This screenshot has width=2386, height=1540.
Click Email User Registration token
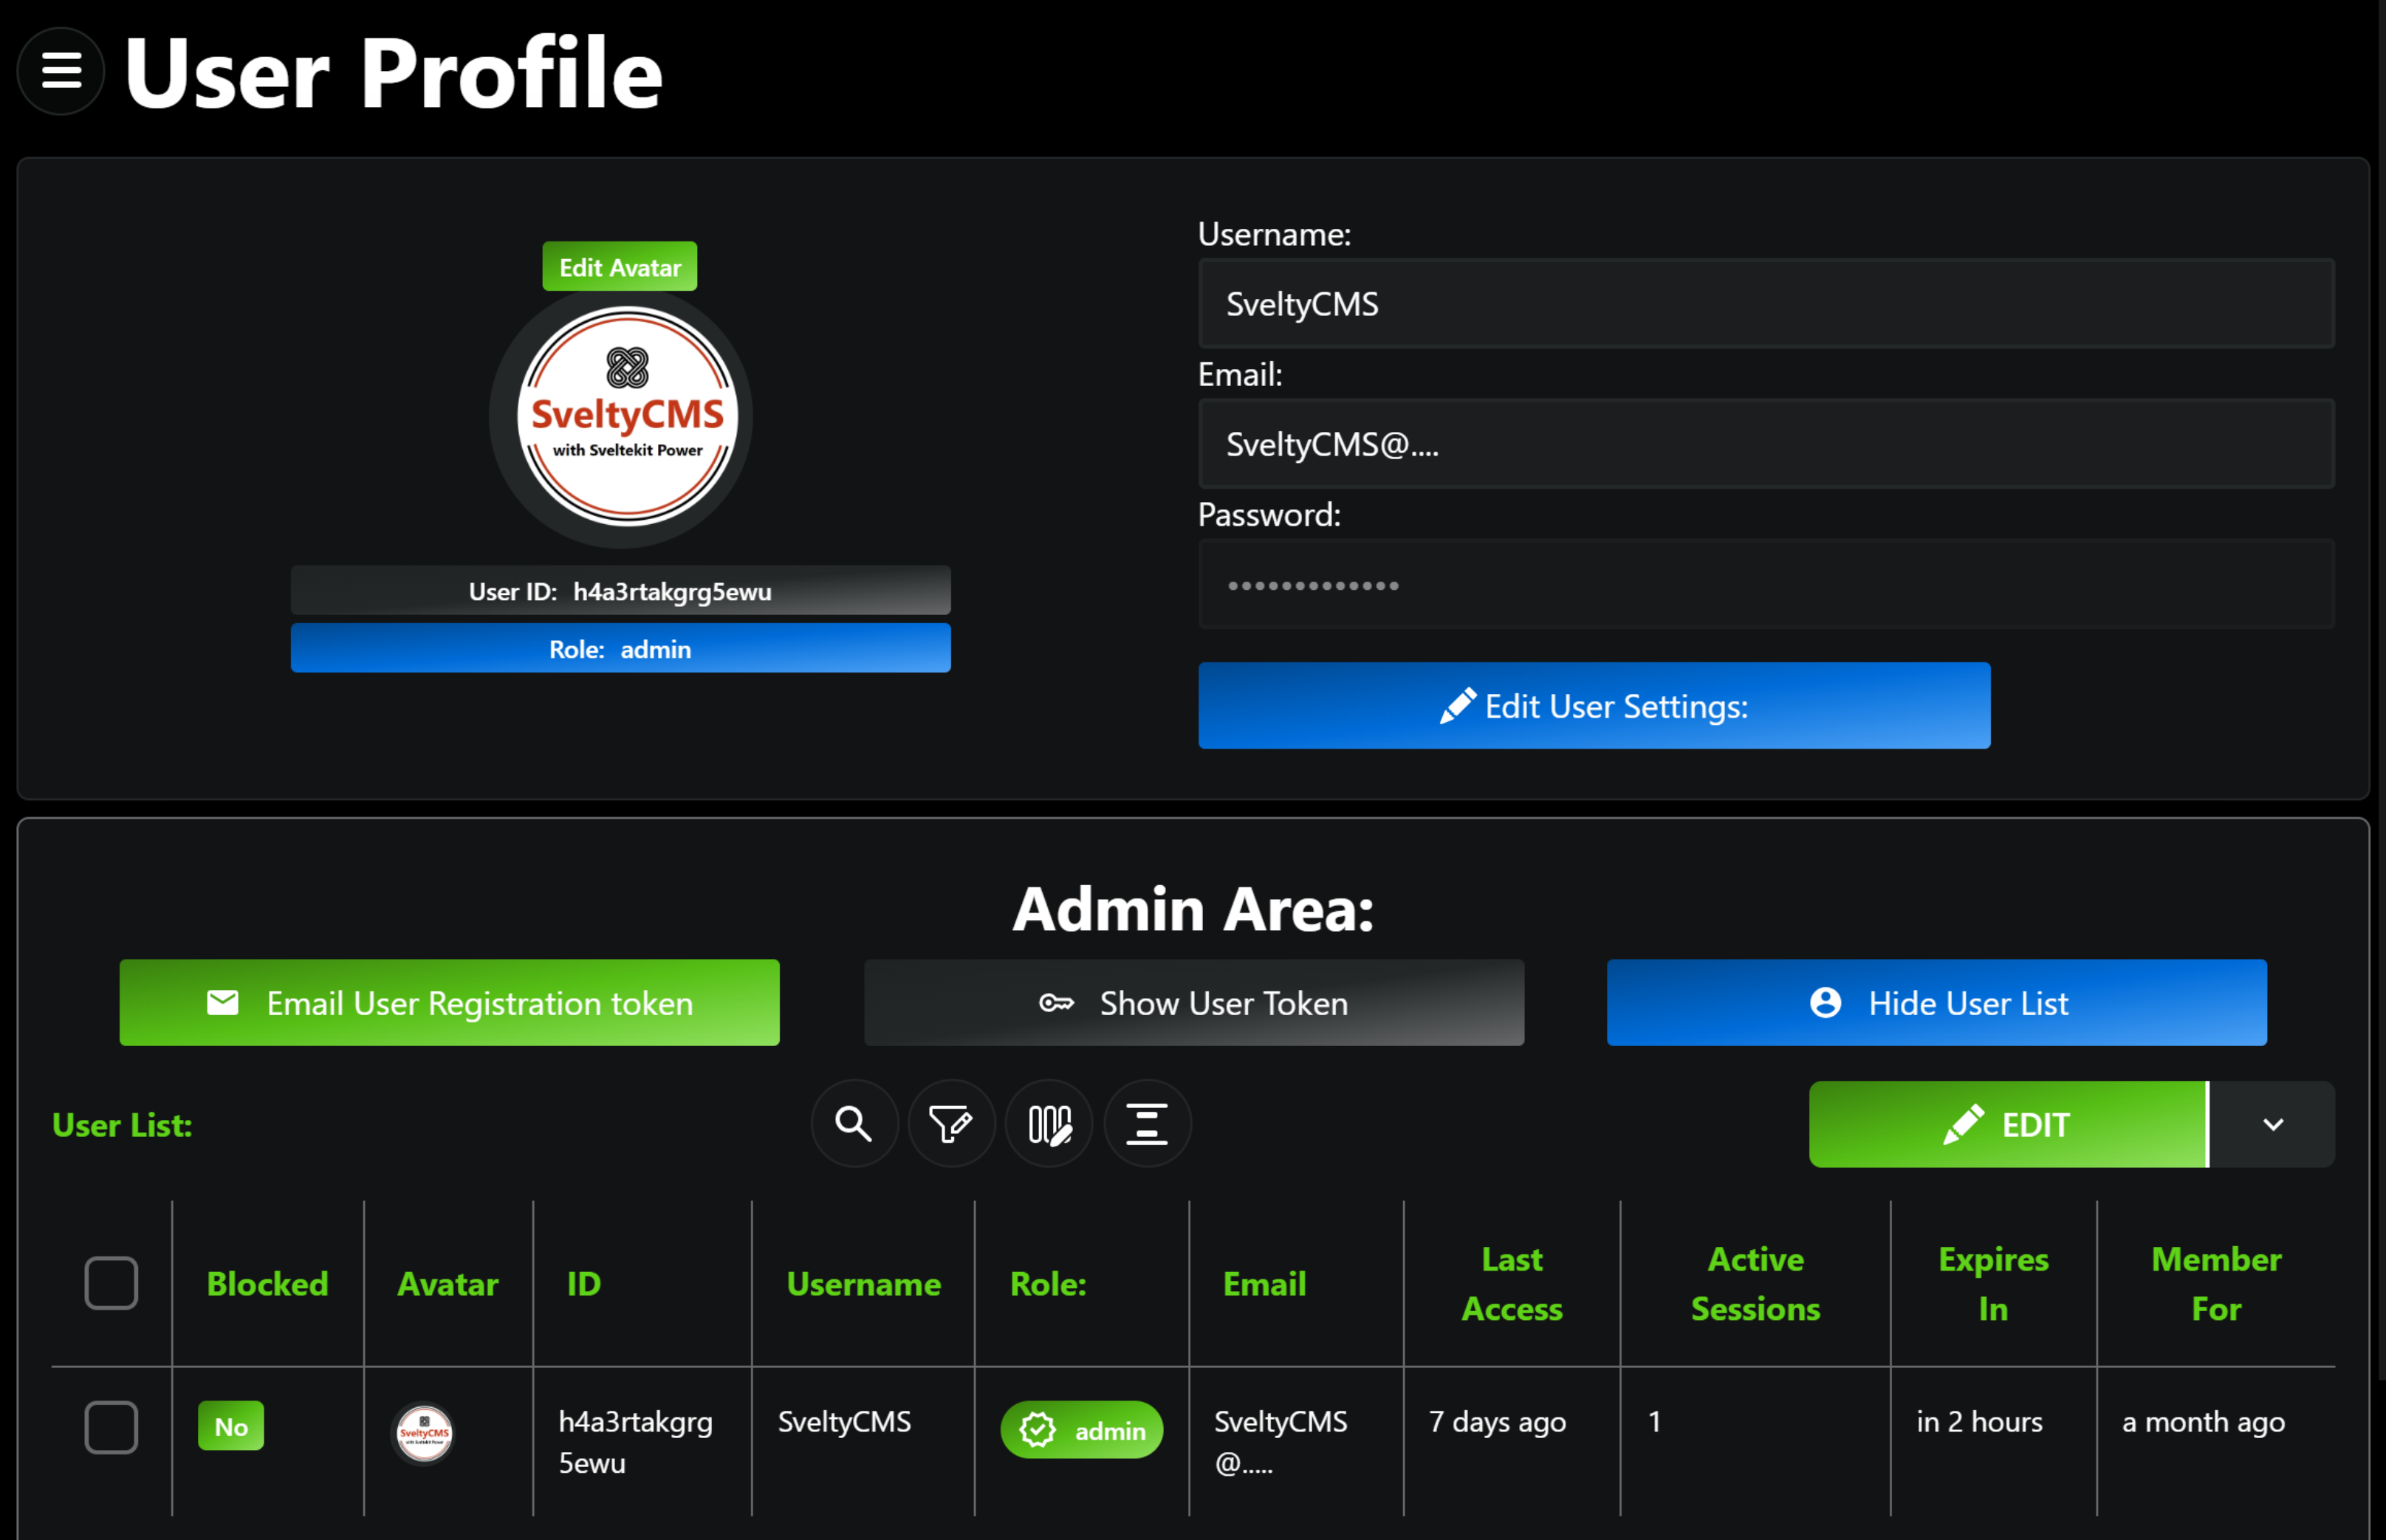click(x=449, y=1002)
